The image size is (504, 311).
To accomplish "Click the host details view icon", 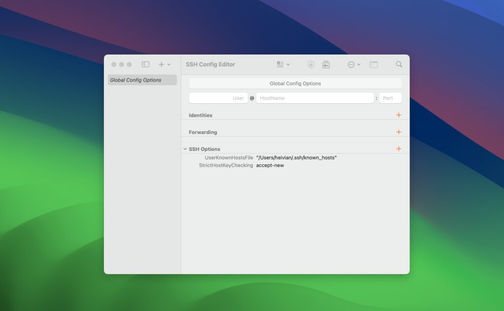I will pos(279,64).
